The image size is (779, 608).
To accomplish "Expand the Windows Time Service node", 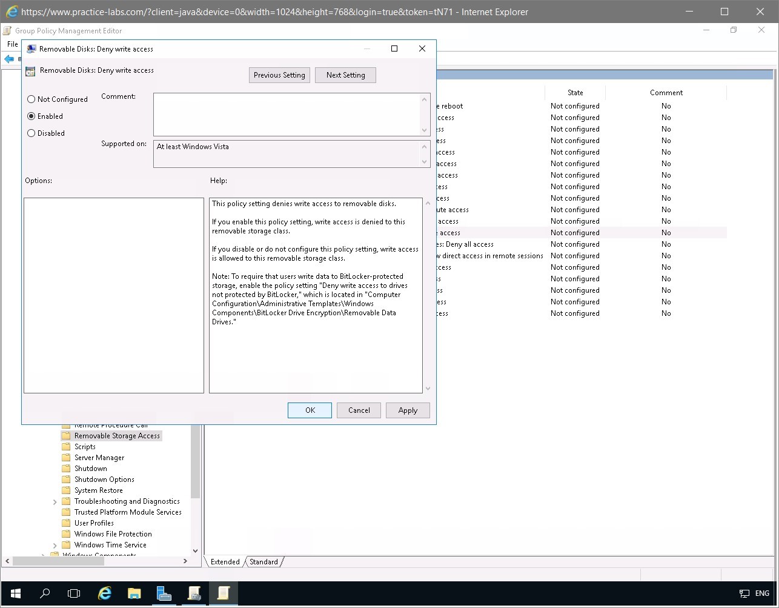I will pos(55,544).
